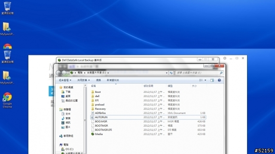Click the 燒錄 burn button
The image size is (275, 154).
click(98, 80)
